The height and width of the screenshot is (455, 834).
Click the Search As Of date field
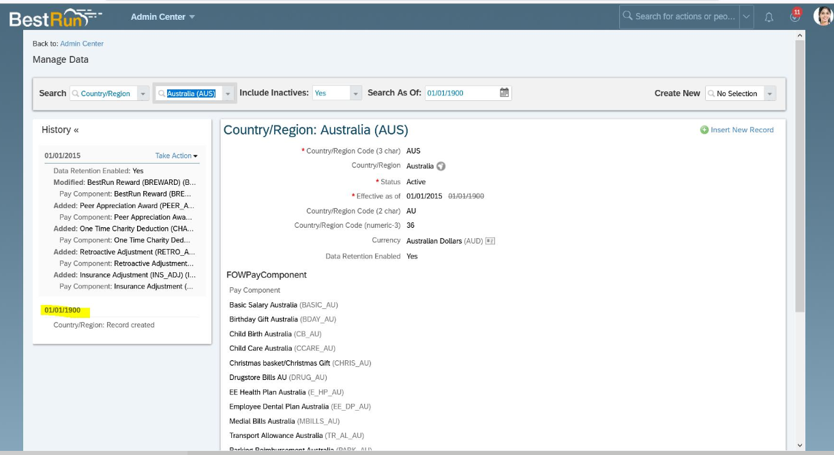point(462,93)
